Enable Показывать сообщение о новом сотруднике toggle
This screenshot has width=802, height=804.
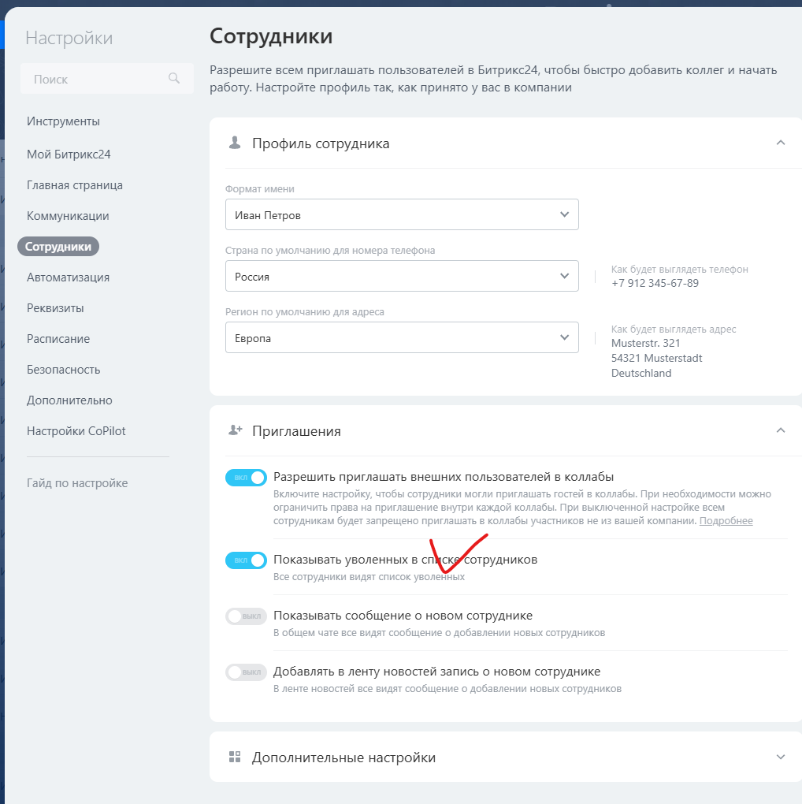[x=246, y=616]
